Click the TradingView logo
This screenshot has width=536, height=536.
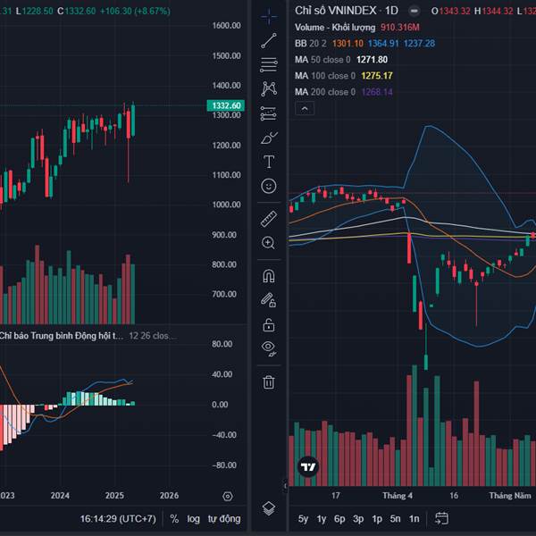pyautogui.click(x=308, y=466)
